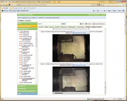Open the Tools menu dropdown
Image resolution: width=127 pixels, height=101 pixels.
point(120,11)
